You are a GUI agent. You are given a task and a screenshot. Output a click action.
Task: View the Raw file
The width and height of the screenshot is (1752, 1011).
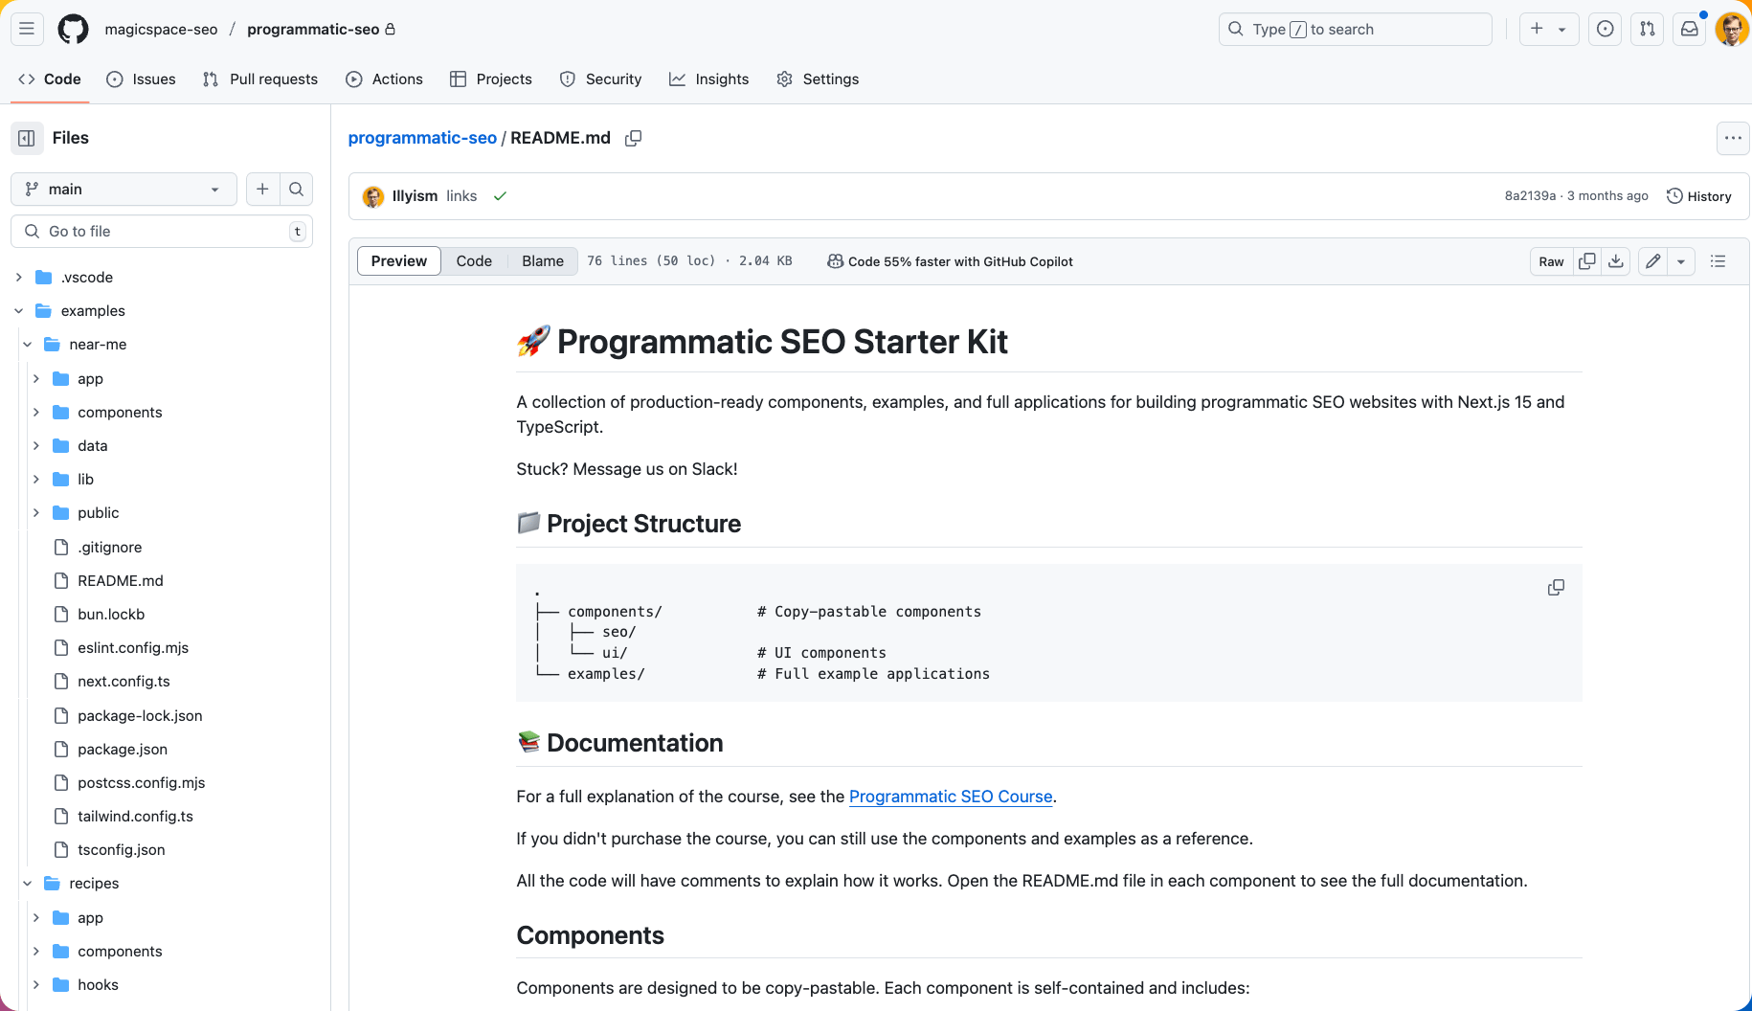[x=1551, y=261]
